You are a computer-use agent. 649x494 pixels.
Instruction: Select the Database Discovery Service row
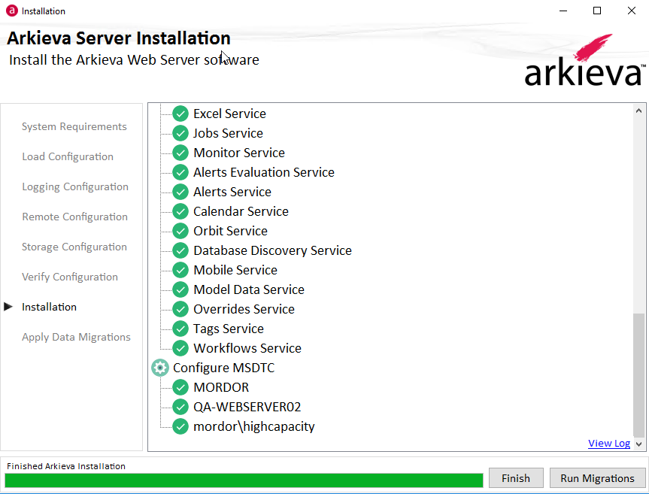(272, 250)
